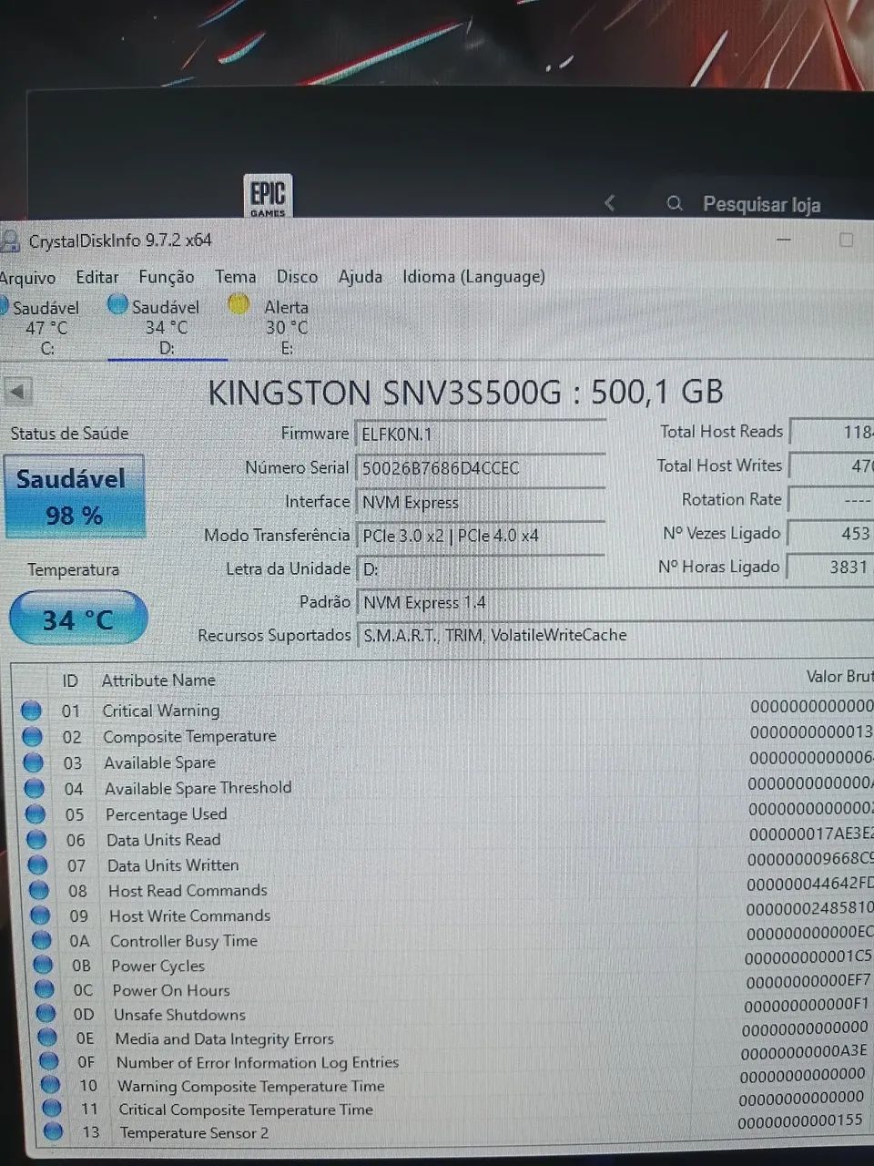Select the Power On Hours attribute text
The width and height of the screenshot is (874, 1166).
click(x=171, y=990)
